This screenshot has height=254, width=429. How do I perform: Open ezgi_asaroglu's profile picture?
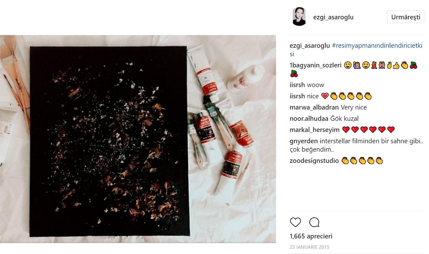299,17
